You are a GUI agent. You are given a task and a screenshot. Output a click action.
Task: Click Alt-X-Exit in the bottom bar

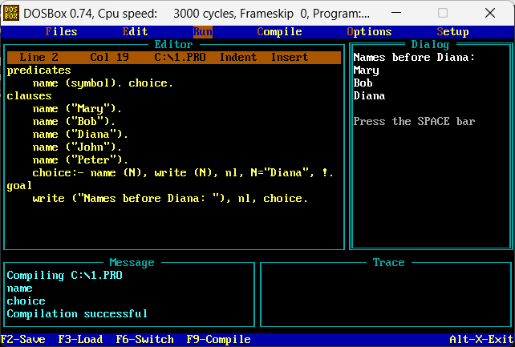coord(481,339)
